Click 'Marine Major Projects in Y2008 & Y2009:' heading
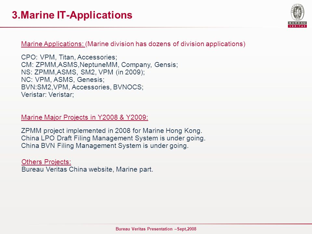The image size is (312, 234). click(84, 117)
